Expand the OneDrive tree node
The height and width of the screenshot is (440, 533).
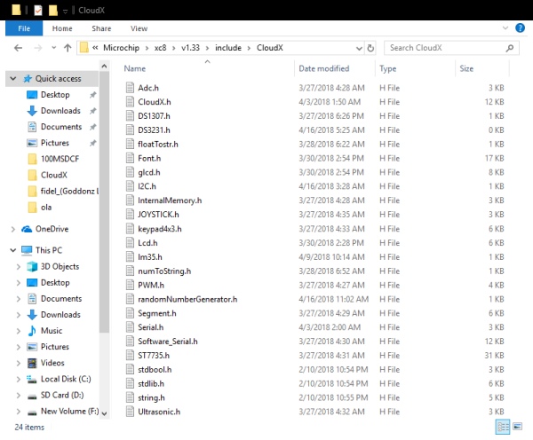tap(13, 229)
